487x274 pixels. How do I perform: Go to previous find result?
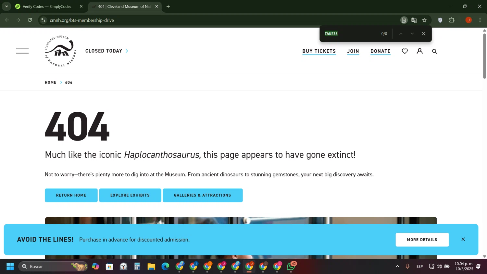point(401,34)
